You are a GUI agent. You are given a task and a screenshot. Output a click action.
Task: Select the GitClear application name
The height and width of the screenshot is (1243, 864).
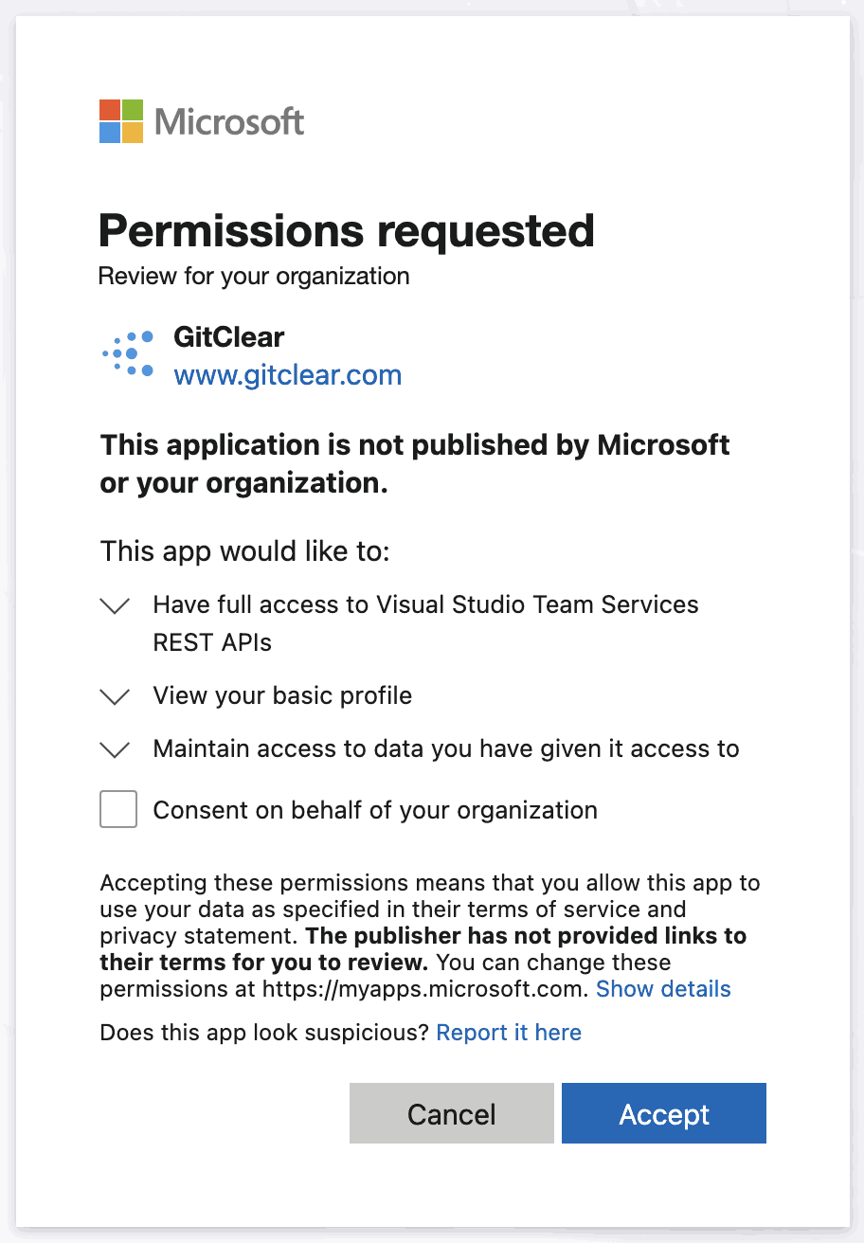pyautogui.click(x=229, y=336)
